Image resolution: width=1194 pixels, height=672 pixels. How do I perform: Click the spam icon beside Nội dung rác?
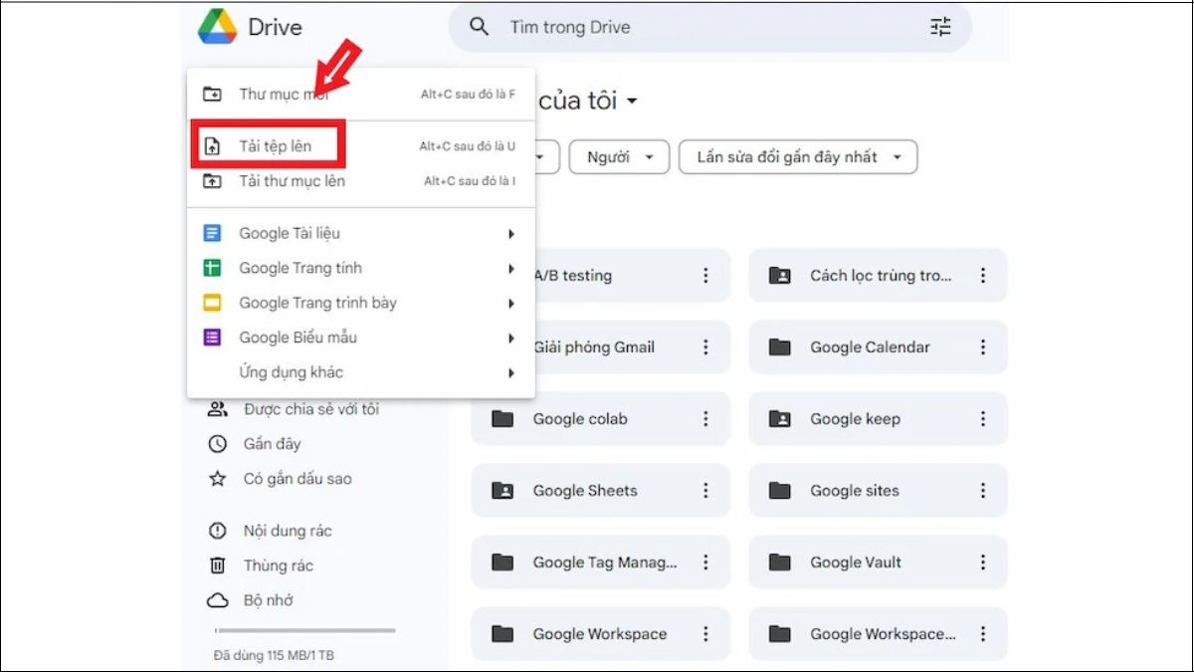pyautogui.click(x=217, y=531)
